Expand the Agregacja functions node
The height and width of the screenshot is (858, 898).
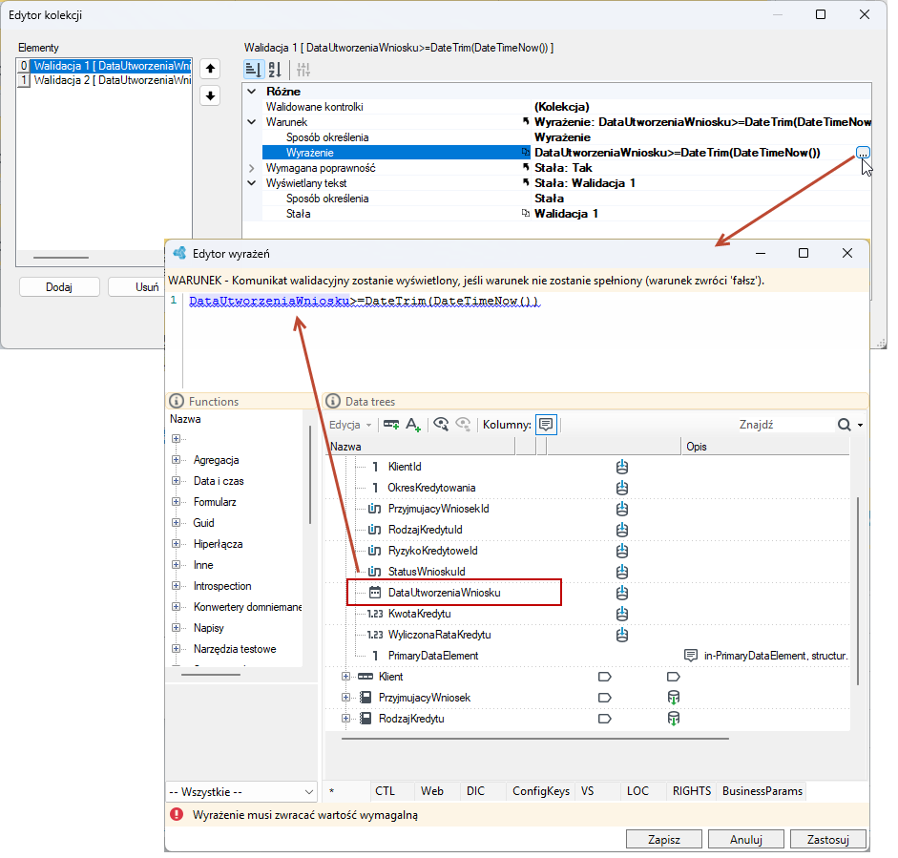(x=176, y=459)
